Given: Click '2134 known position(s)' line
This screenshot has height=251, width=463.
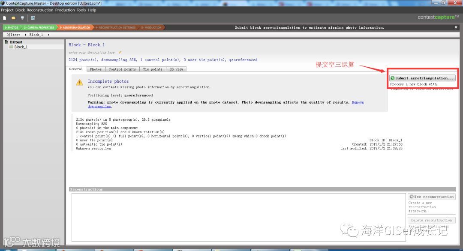Looking at the screenshot, I should (120, 132).
